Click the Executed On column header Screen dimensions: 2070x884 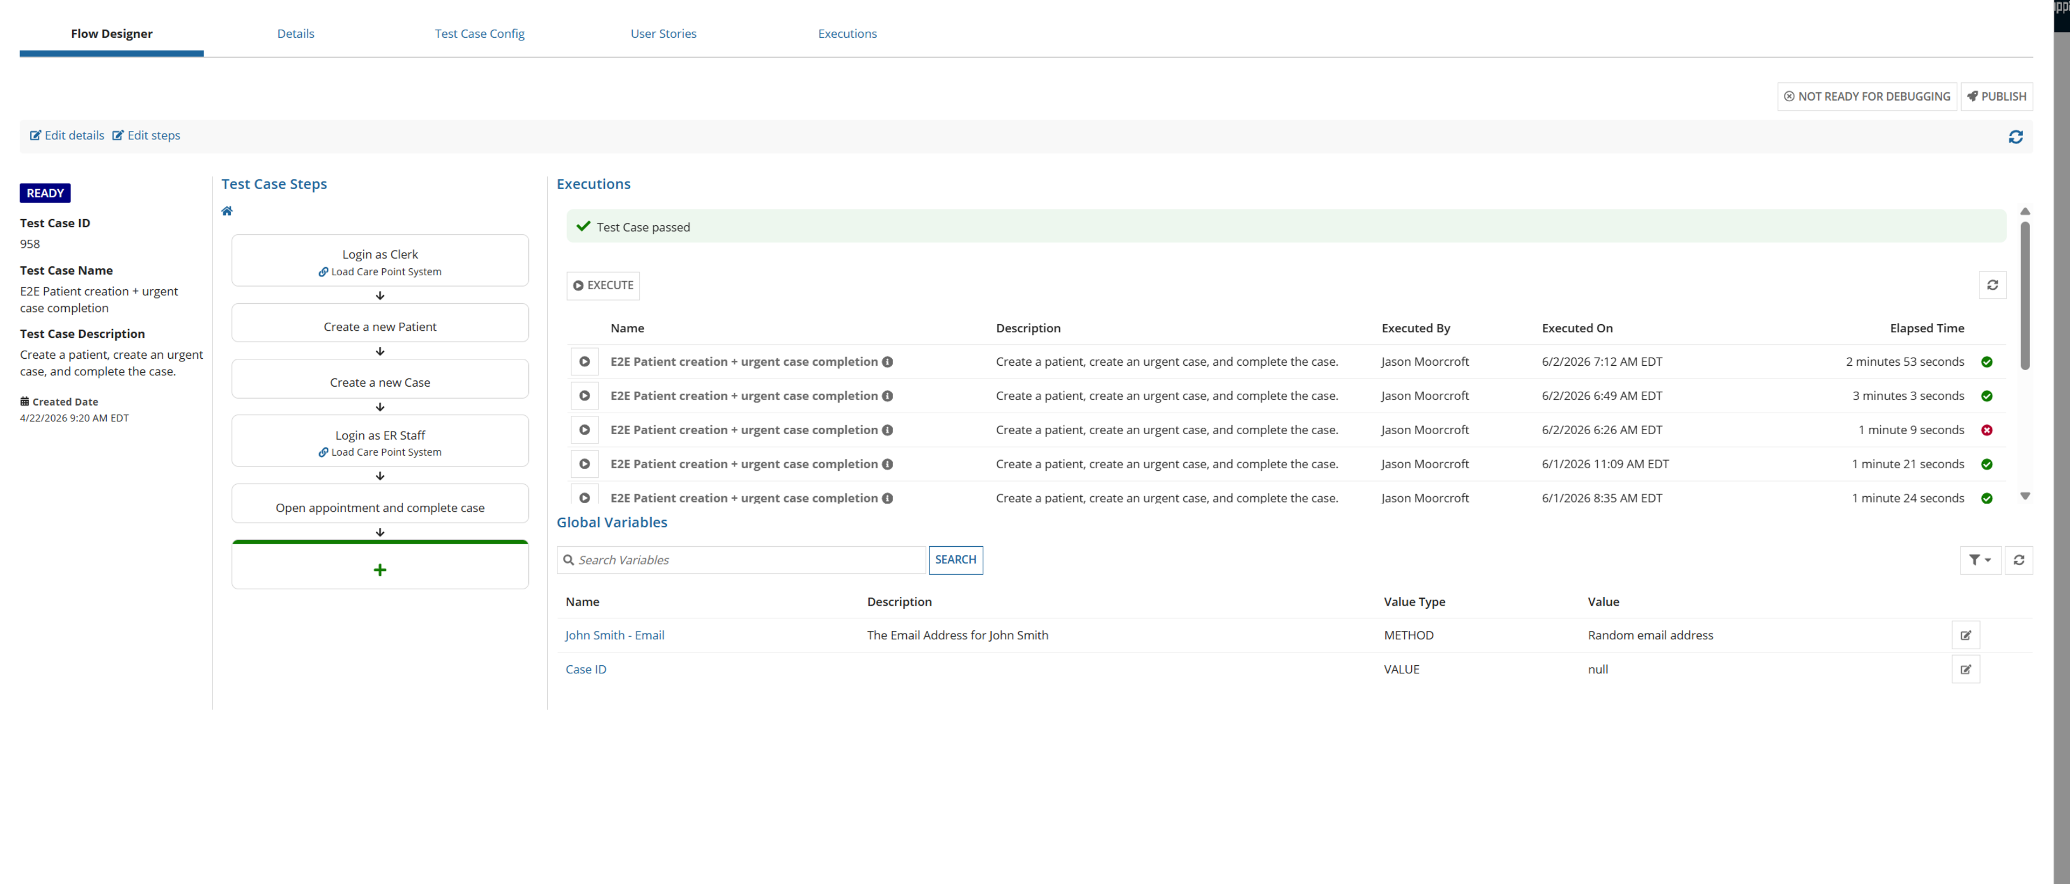(1577, 328)
